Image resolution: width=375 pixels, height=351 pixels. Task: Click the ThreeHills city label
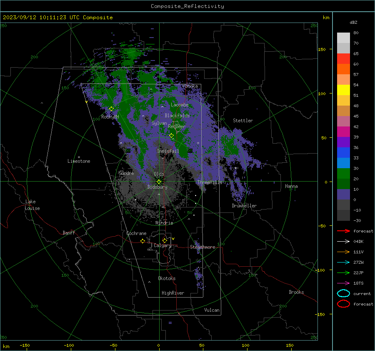coord(210,182)
